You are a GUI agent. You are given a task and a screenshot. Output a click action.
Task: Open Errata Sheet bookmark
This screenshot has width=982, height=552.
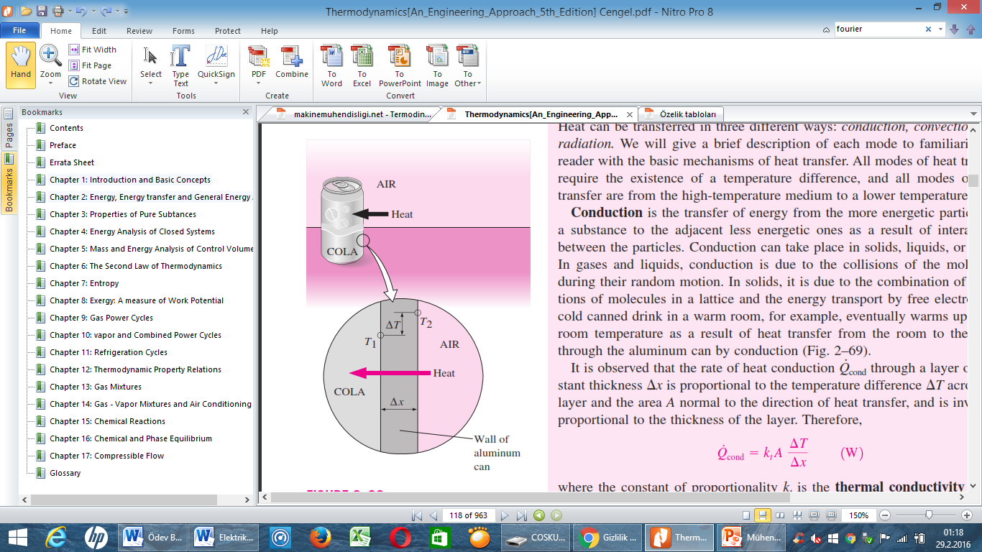(x=72, y=162)
